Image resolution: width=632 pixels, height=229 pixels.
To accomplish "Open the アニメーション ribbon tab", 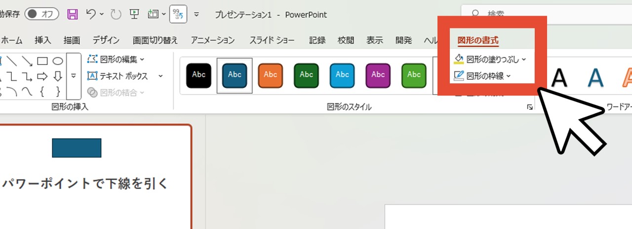I will 213,40.
